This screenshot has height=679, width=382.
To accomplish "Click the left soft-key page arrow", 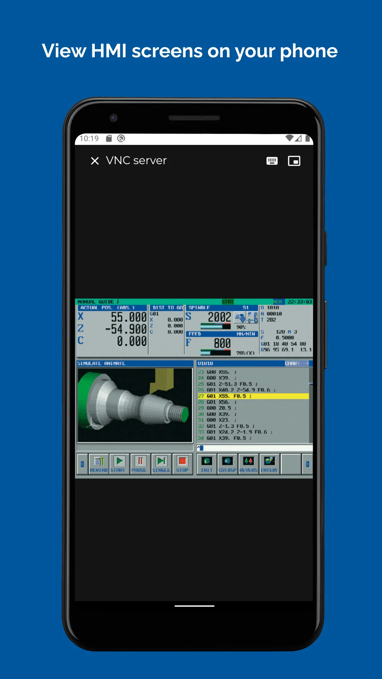I will (x=82, y=464).
